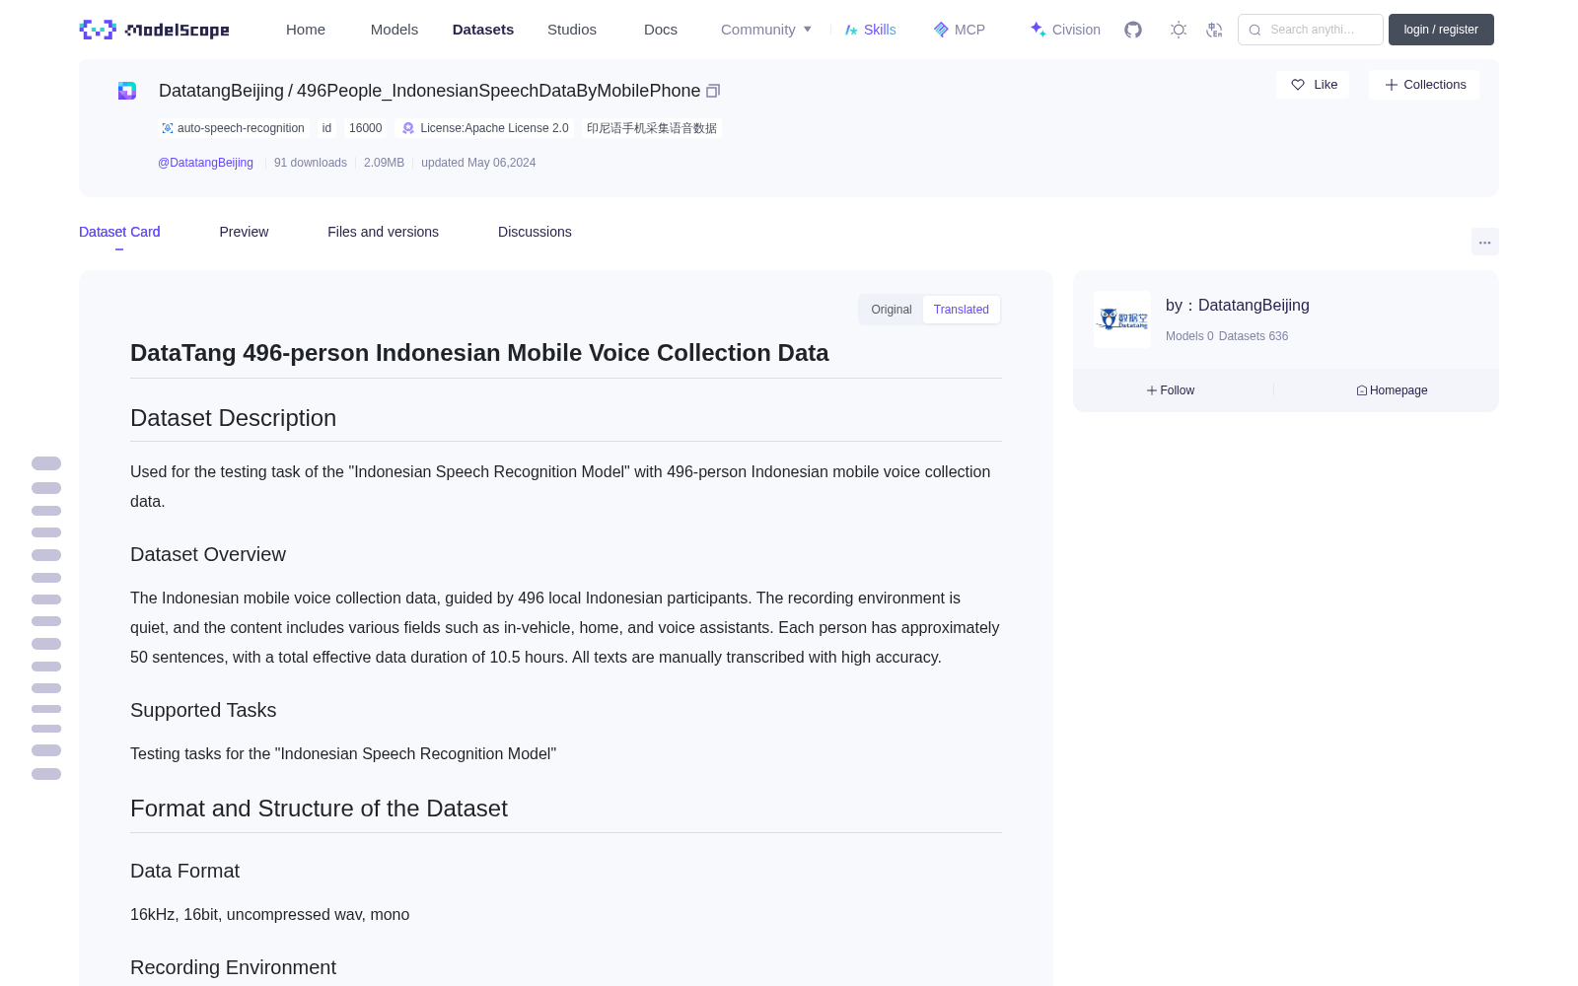Click the 'Data Format' heading
Image resolution: width=1578 pixels, height=986 pixels.
(x=184, y=871)
